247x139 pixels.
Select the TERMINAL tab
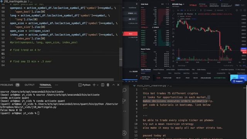[46, 85]
